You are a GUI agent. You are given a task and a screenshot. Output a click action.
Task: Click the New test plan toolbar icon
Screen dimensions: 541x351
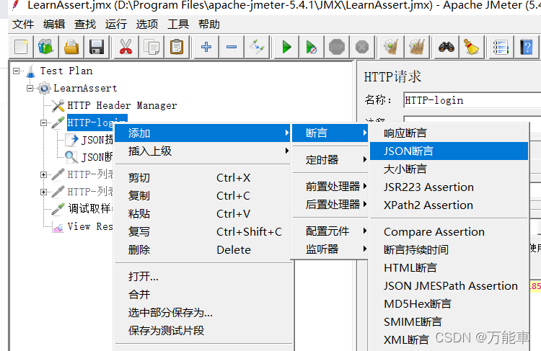pos(21,47)
